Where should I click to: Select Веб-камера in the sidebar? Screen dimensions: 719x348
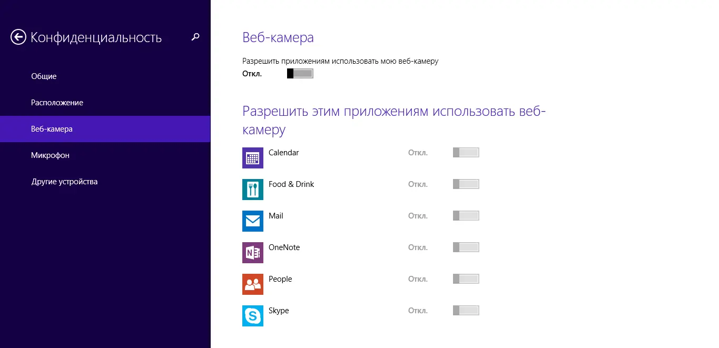click(52, 129)
